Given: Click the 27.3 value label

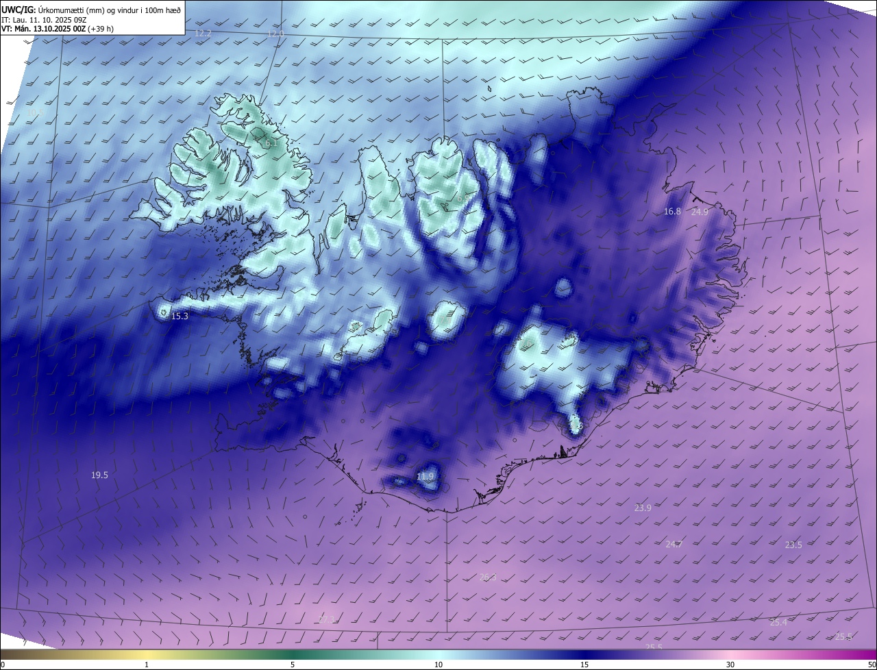Looking at the screenshot, I should tap(327, 620).
